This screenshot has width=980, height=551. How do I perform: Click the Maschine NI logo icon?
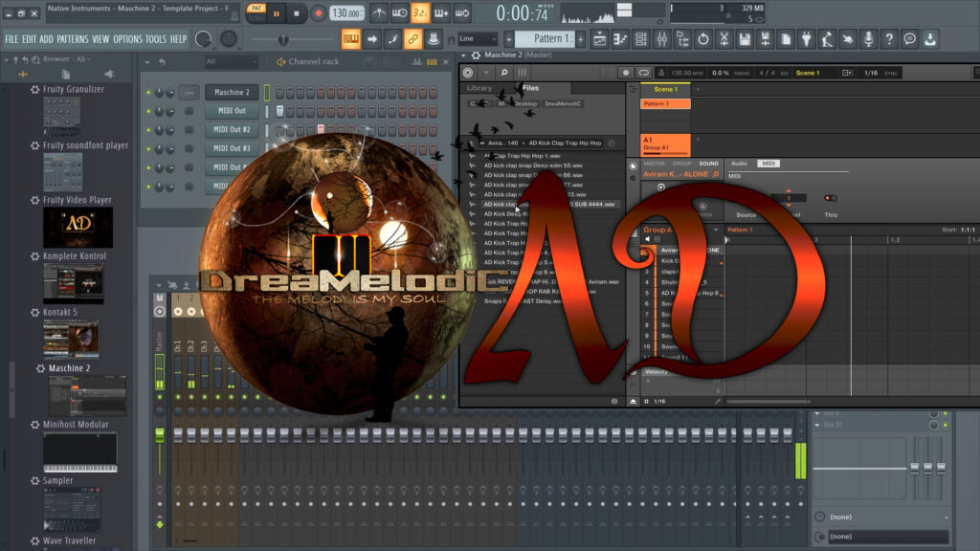pyautogui.click(x=467, y=73)
